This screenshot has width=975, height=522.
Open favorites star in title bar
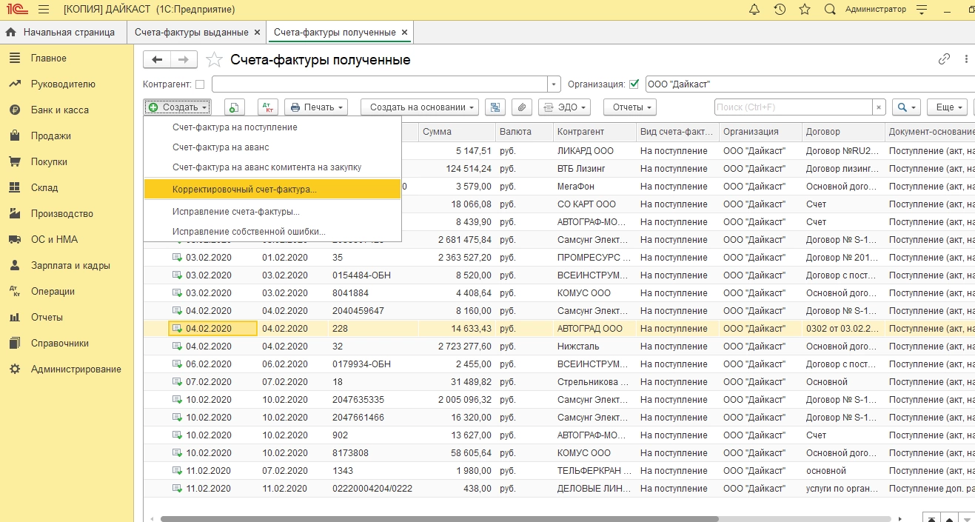click(805, 10)
